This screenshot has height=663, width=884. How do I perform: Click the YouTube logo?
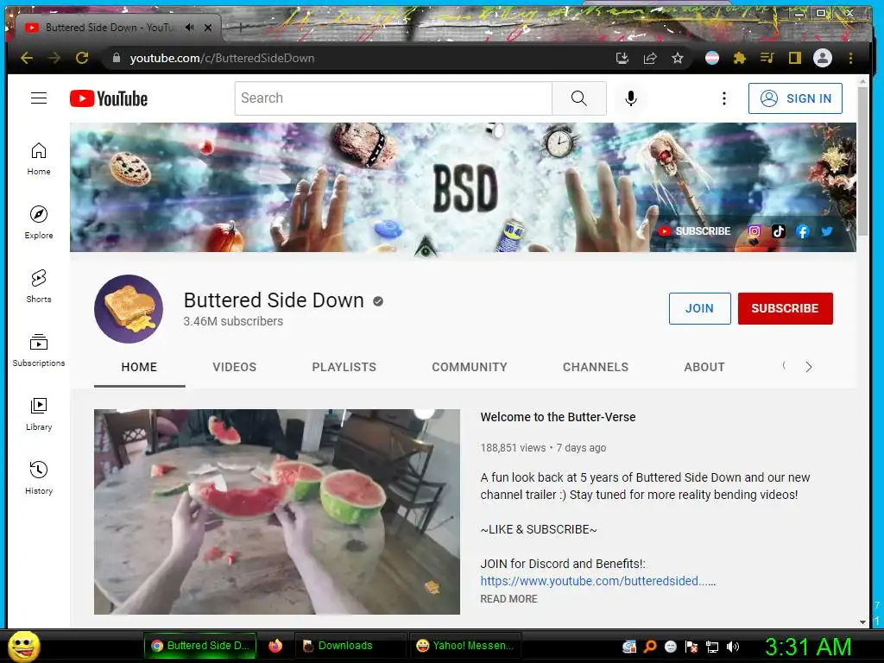(109, 98)
